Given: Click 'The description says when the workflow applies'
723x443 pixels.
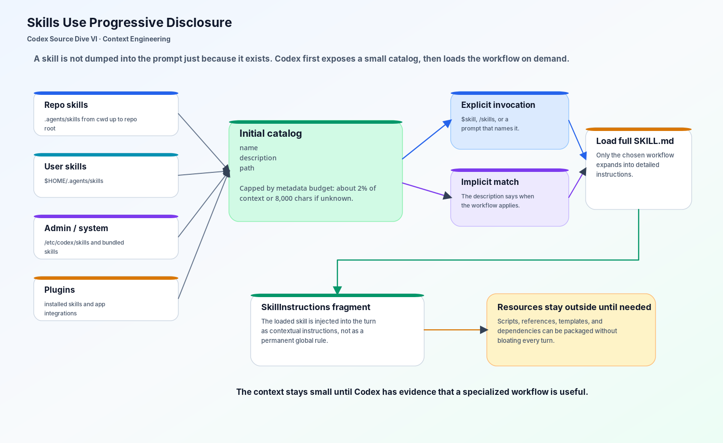Looking at the screenshot, I should coord(497,201).
